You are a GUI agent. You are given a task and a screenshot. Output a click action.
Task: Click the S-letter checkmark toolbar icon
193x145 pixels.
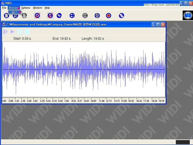tap(50, 16)
